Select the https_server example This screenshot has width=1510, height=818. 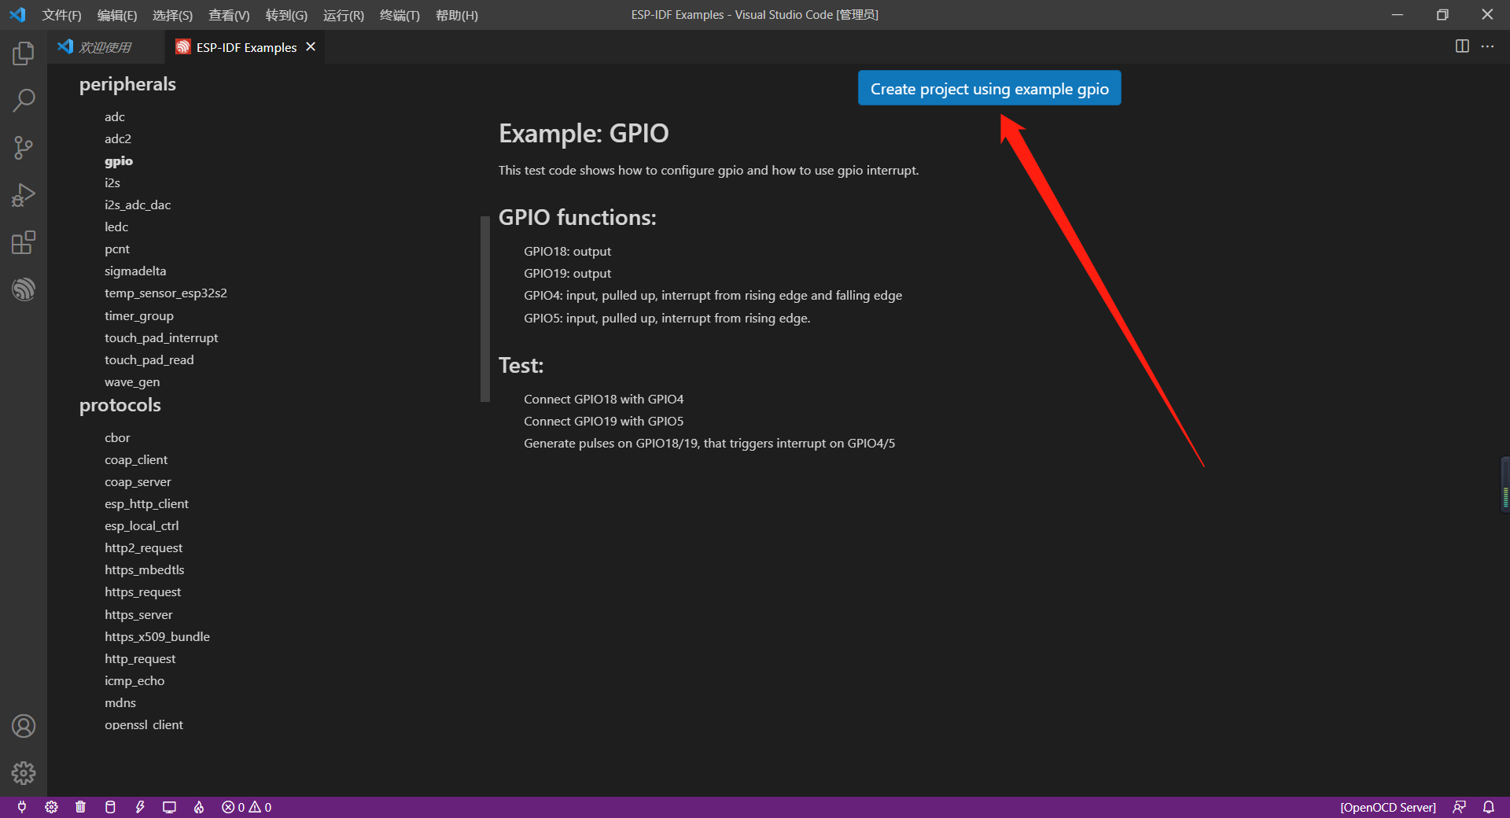tap(138, 614)
